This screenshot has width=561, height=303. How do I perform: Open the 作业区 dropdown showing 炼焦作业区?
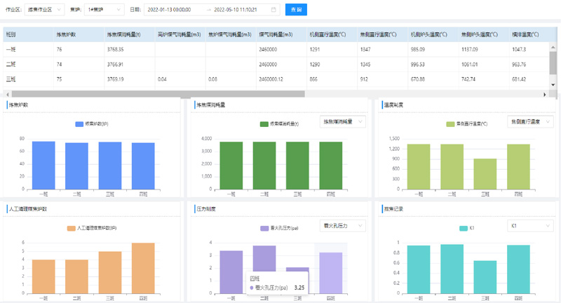[45, 10]
